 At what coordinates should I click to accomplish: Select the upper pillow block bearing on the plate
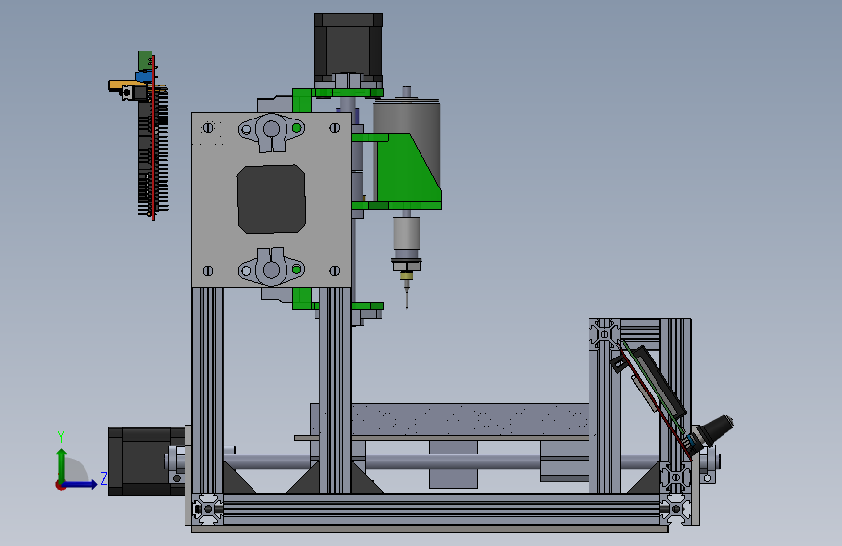pyautogui.click(x=271, y=130)
